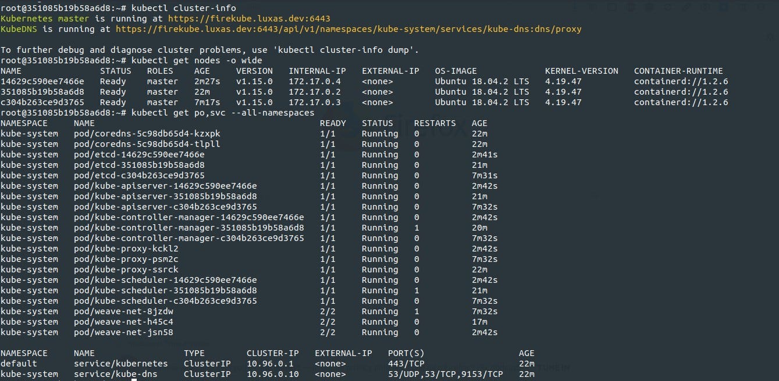Click cluster IP 10.96.0.1
779x381 pixels.
click(x=270, y=364)
